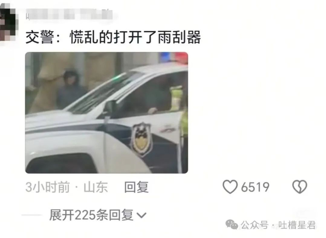326x238 pixels.
Task: Click the police car's side mirror in the photo
Action: (x=110, y=107)
